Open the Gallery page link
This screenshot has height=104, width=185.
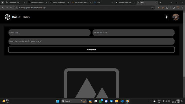27,17
